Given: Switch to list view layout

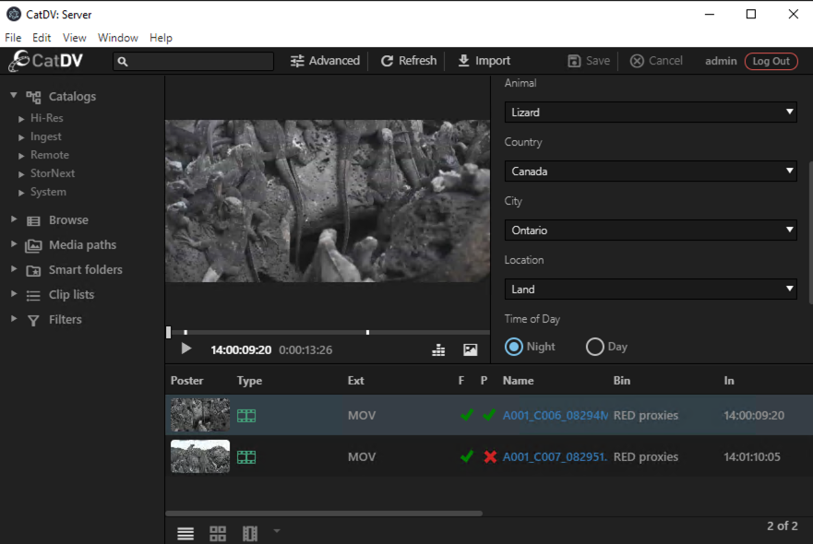Looking at the screenshot, I should [185, 533].
